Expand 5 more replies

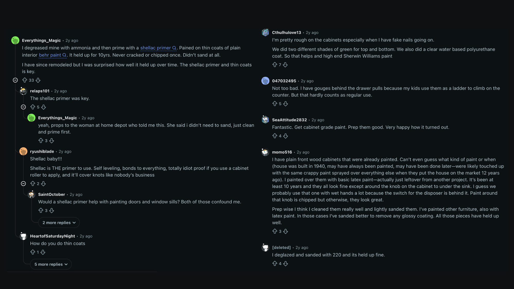click(x=51, y=264)
